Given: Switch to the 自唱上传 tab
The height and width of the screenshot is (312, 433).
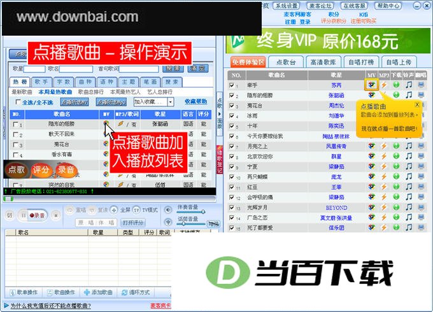Looking at the screenshot, I should [x=399, y=62].
